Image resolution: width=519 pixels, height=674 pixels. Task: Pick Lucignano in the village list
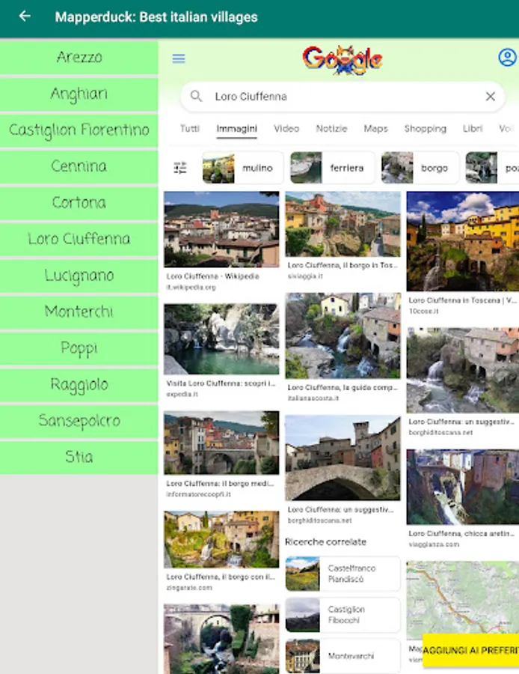pyautogui.click(x=79, y=275)
